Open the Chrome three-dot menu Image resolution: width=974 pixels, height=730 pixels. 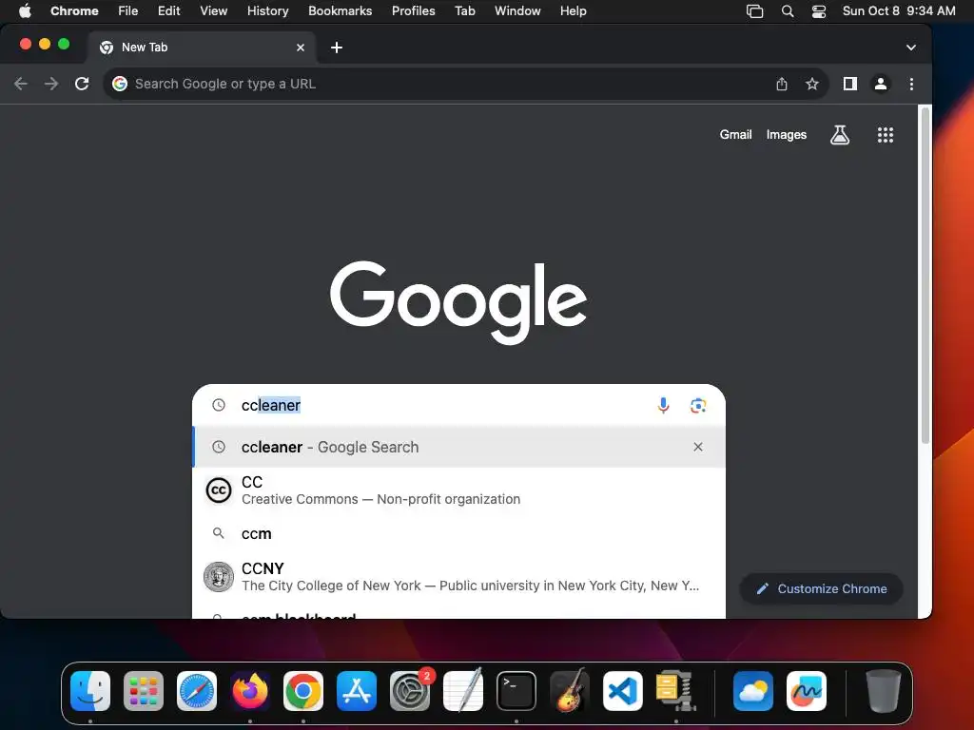click(911, 84)
